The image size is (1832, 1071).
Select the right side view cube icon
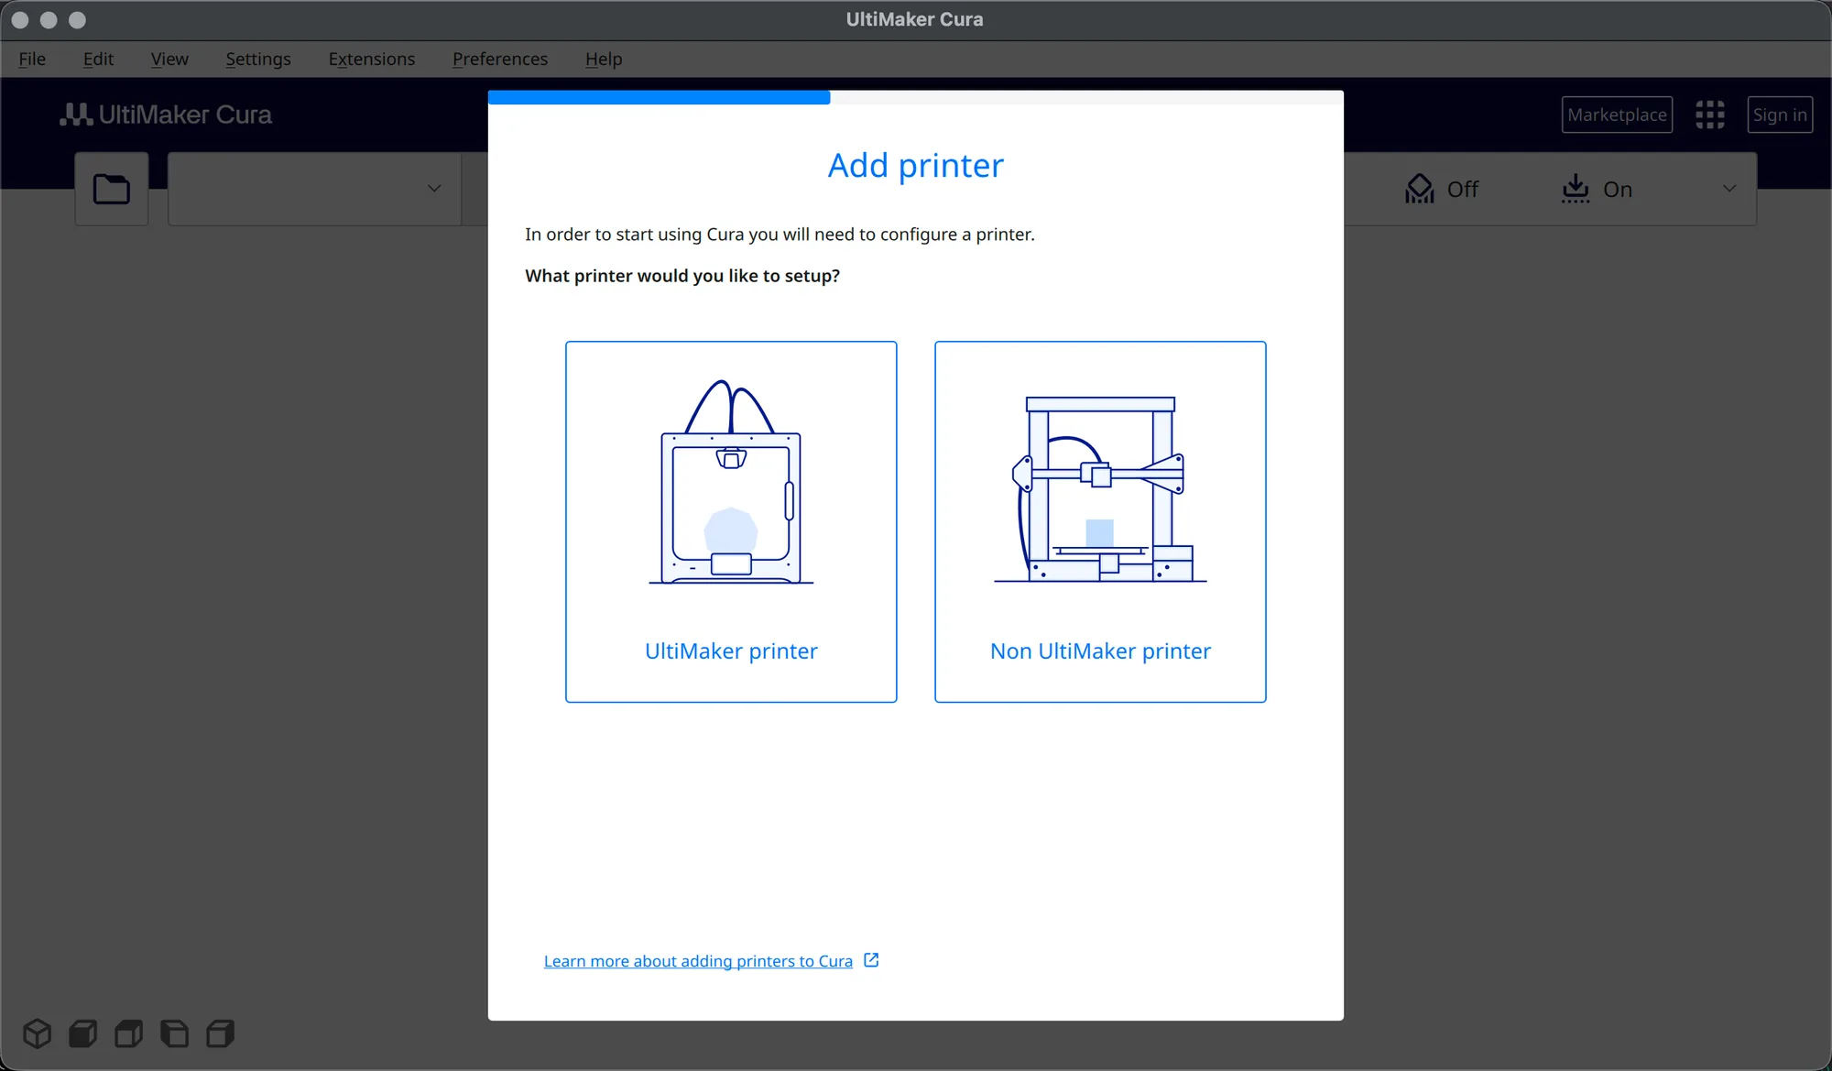[x=220, y=1033]
